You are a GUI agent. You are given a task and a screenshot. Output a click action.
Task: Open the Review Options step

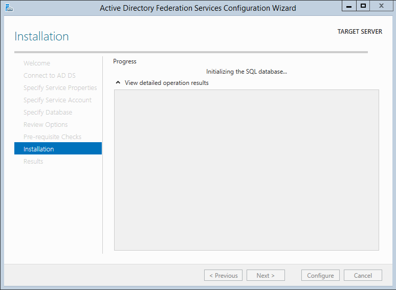pos(46,125)
